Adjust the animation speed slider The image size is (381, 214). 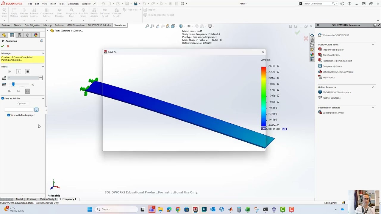click(x=13, y=84)
